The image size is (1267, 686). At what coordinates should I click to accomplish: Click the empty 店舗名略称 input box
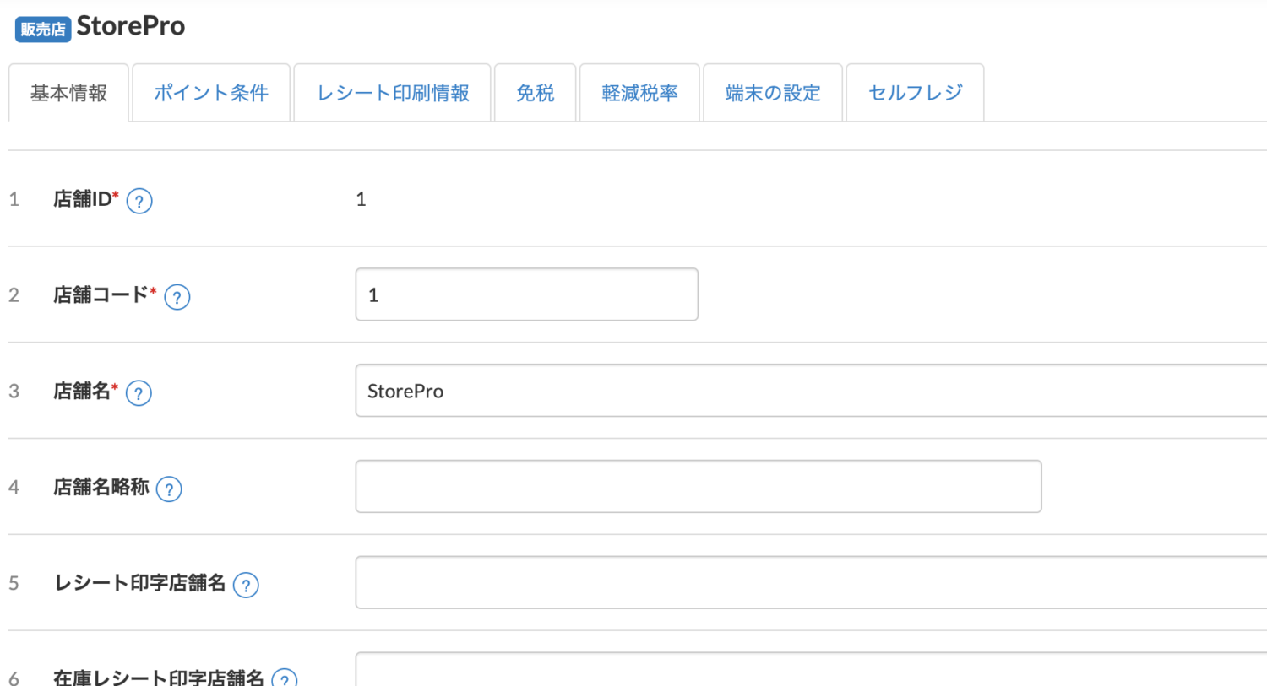point(698,486)
